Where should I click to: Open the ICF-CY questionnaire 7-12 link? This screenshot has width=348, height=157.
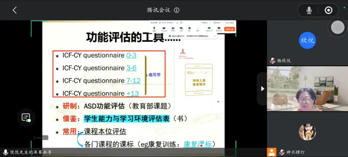(x=133, y=81)
